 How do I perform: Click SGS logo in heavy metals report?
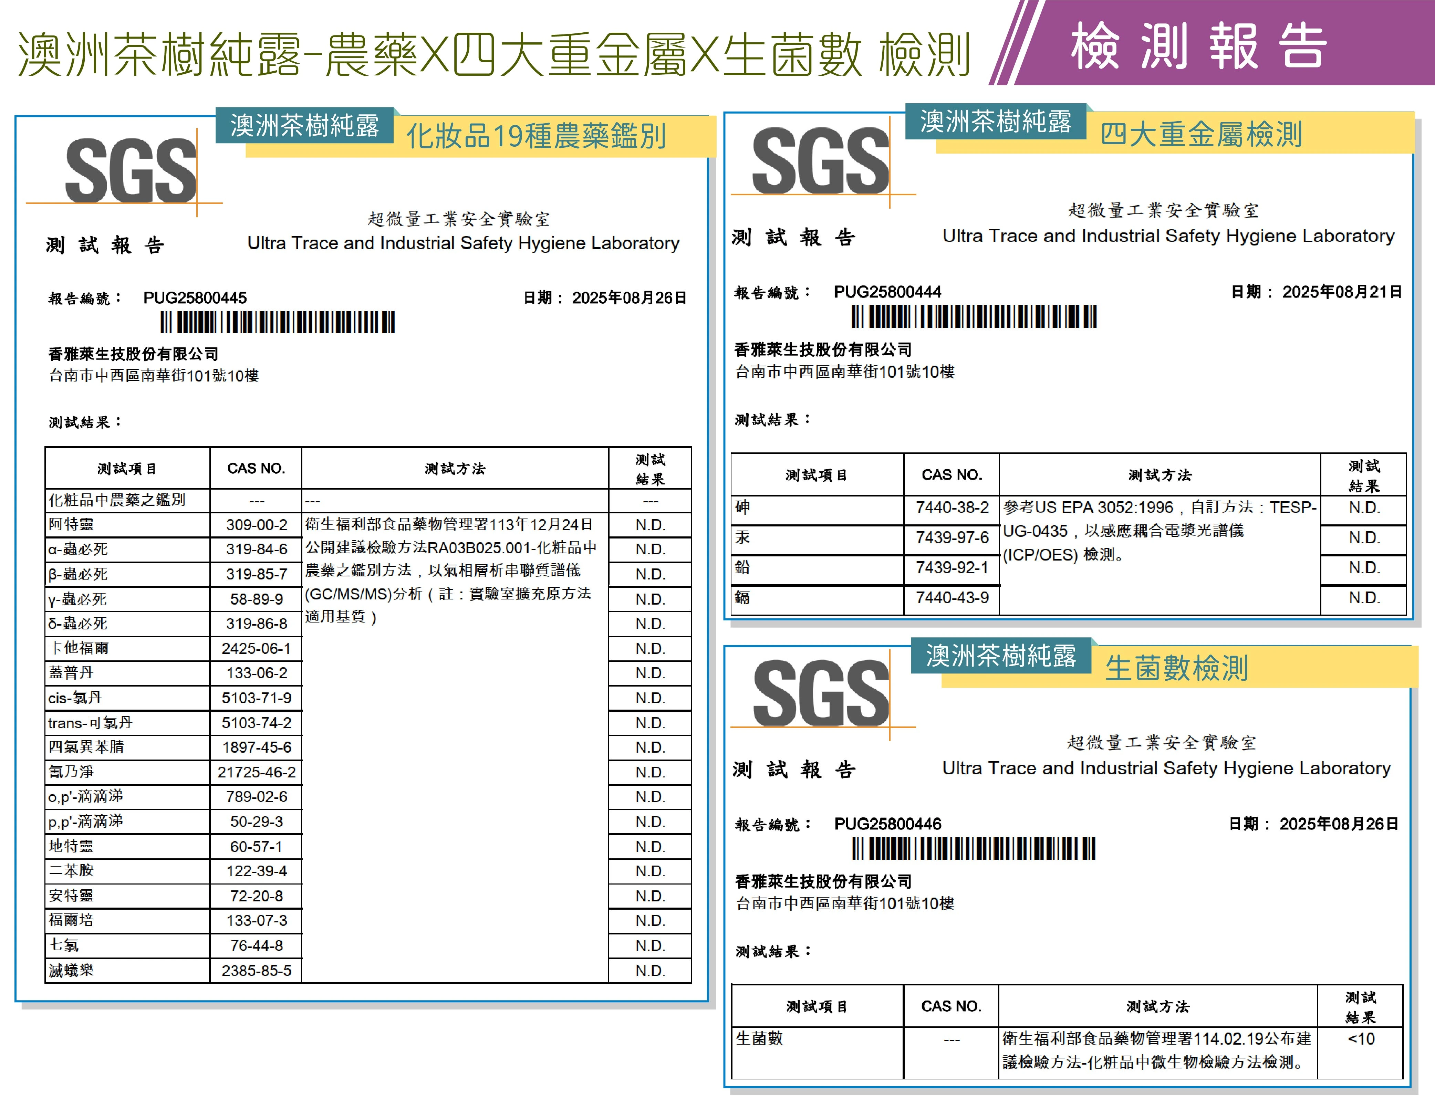click(x=820, y=161)
